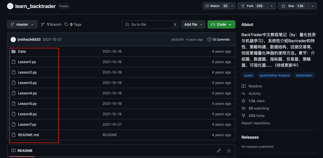Click the pencil icon to edit README
Screen dimensions: 323x158
pyautogui.click(x=219, y=151)
